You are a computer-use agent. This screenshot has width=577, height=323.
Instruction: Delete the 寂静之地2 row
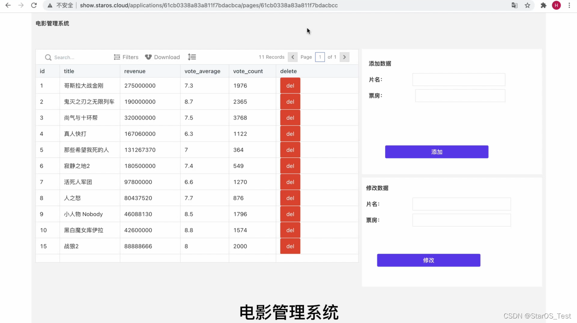[290, 166]
